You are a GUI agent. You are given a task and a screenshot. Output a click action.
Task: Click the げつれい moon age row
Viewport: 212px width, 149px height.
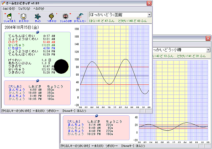click(30, 60)
